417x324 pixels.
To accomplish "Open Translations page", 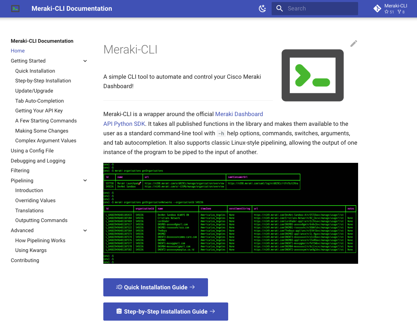I will tap(29, 211).
